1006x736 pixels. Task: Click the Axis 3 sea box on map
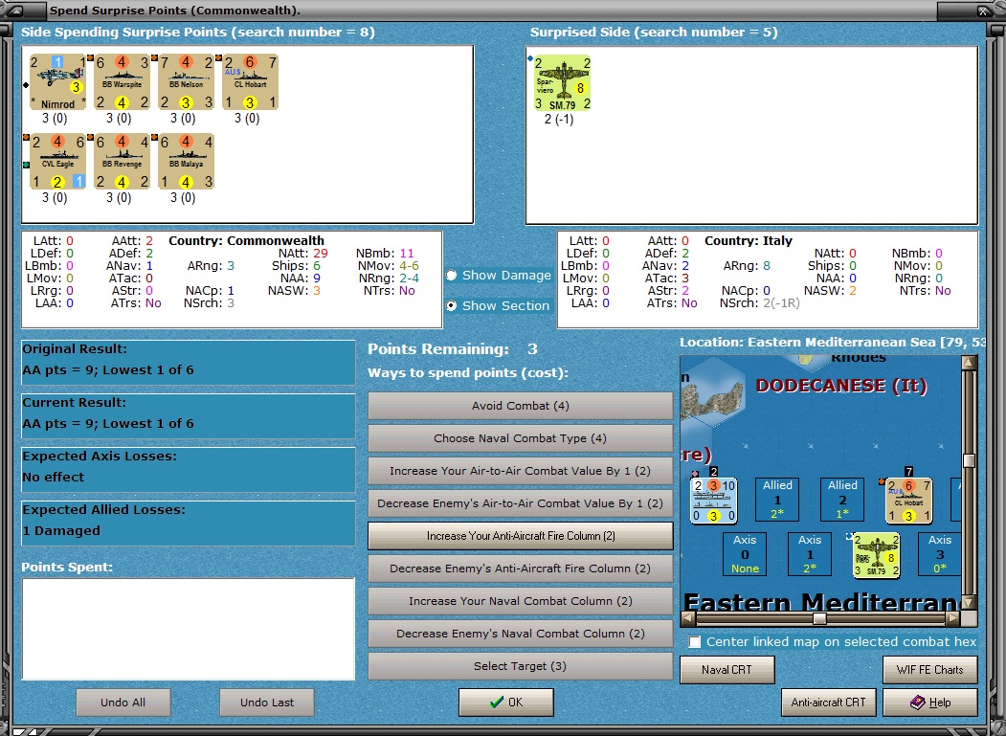point(940,554)
